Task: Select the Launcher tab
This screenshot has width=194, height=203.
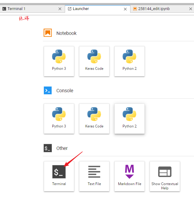Action: tap(98, 9)
